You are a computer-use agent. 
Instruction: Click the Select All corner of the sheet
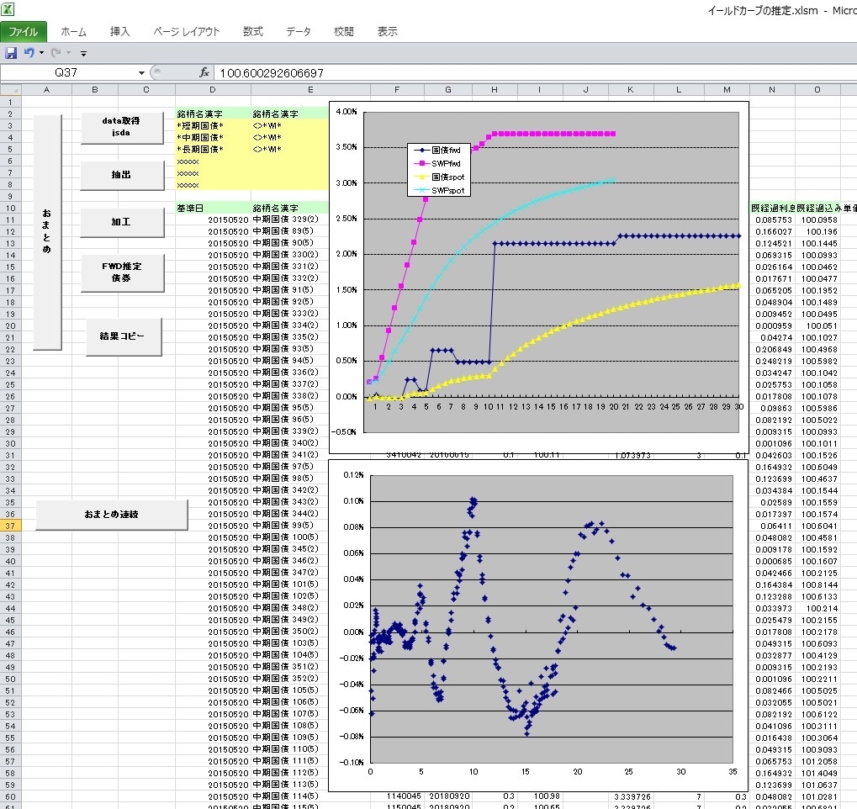[10, 90]
